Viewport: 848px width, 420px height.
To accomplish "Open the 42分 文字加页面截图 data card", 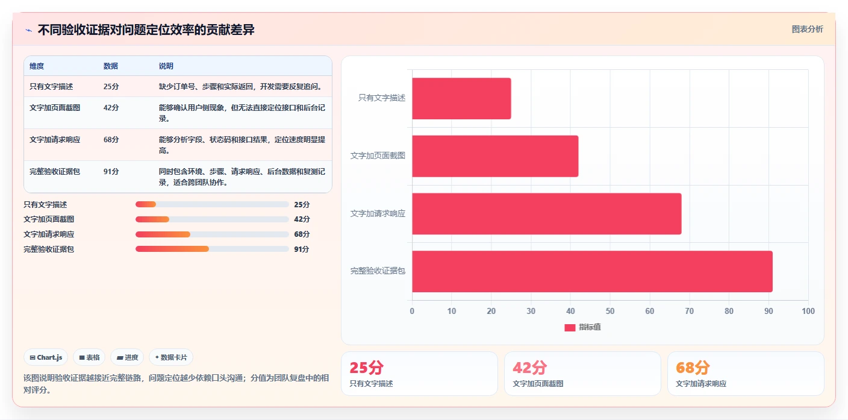I will pyautogui.click(x=582, y=374).
